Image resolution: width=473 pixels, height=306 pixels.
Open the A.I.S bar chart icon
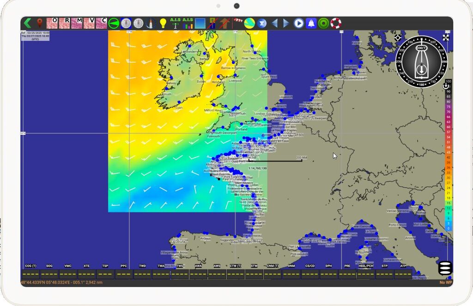pyautogui.click(x=188, y=23)
